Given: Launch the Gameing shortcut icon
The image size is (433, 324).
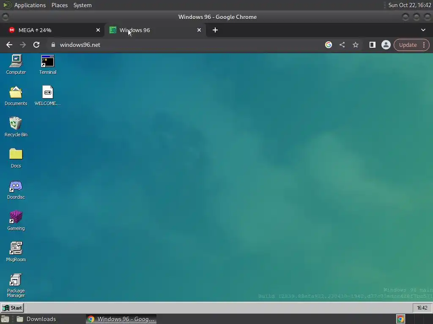Looking at the screenshot, I should pos(16,221).
